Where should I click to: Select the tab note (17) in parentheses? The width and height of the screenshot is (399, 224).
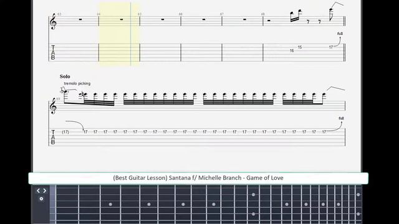tap(65, 132)
